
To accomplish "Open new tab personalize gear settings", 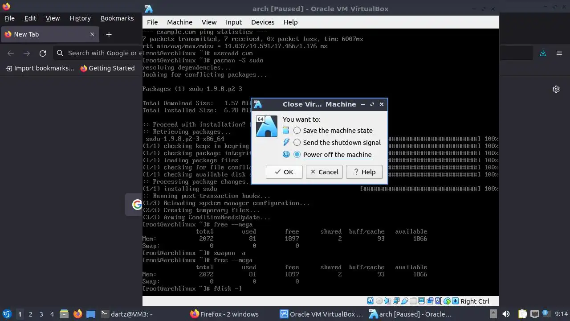I will [x=556, y=89].
